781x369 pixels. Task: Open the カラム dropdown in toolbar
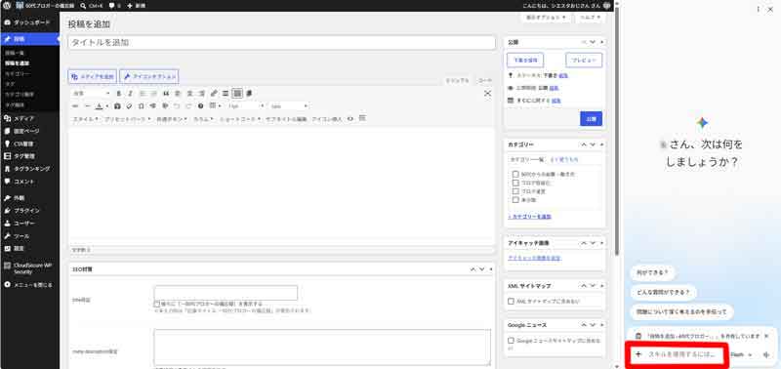tap(203, 119)
